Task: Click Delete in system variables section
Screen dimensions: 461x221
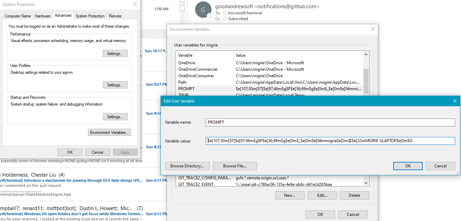Action: (x=355, y=195)
